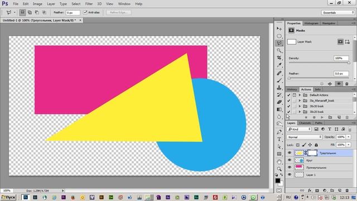The image size is (357, 201).
Task: Open the Normal blend mode dropdown
Action: (x=304, y=137)
